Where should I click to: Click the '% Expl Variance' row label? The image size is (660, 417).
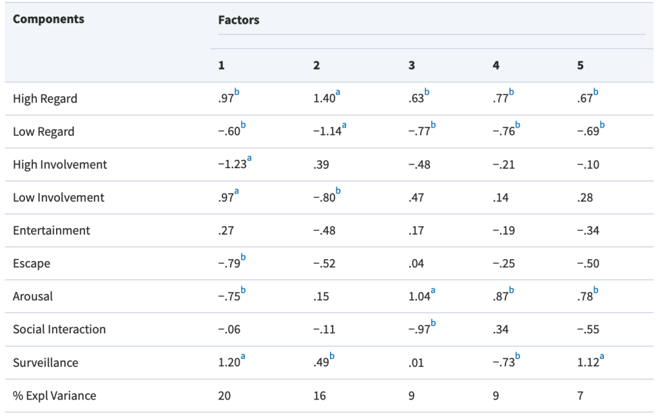pyautogui.click(x=54, y=396)
